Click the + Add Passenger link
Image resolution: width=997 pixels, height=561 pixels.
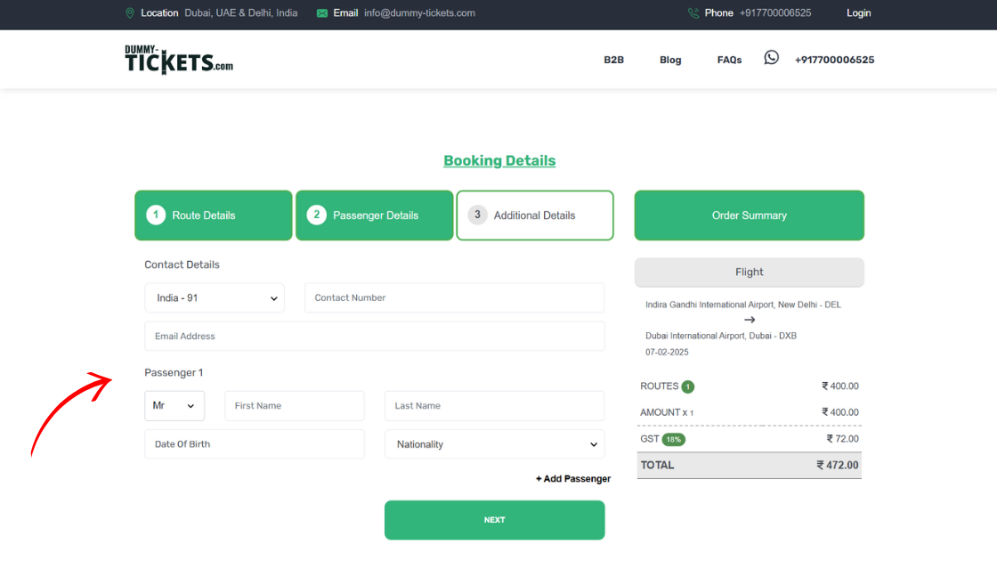click(x=573, y=479)
